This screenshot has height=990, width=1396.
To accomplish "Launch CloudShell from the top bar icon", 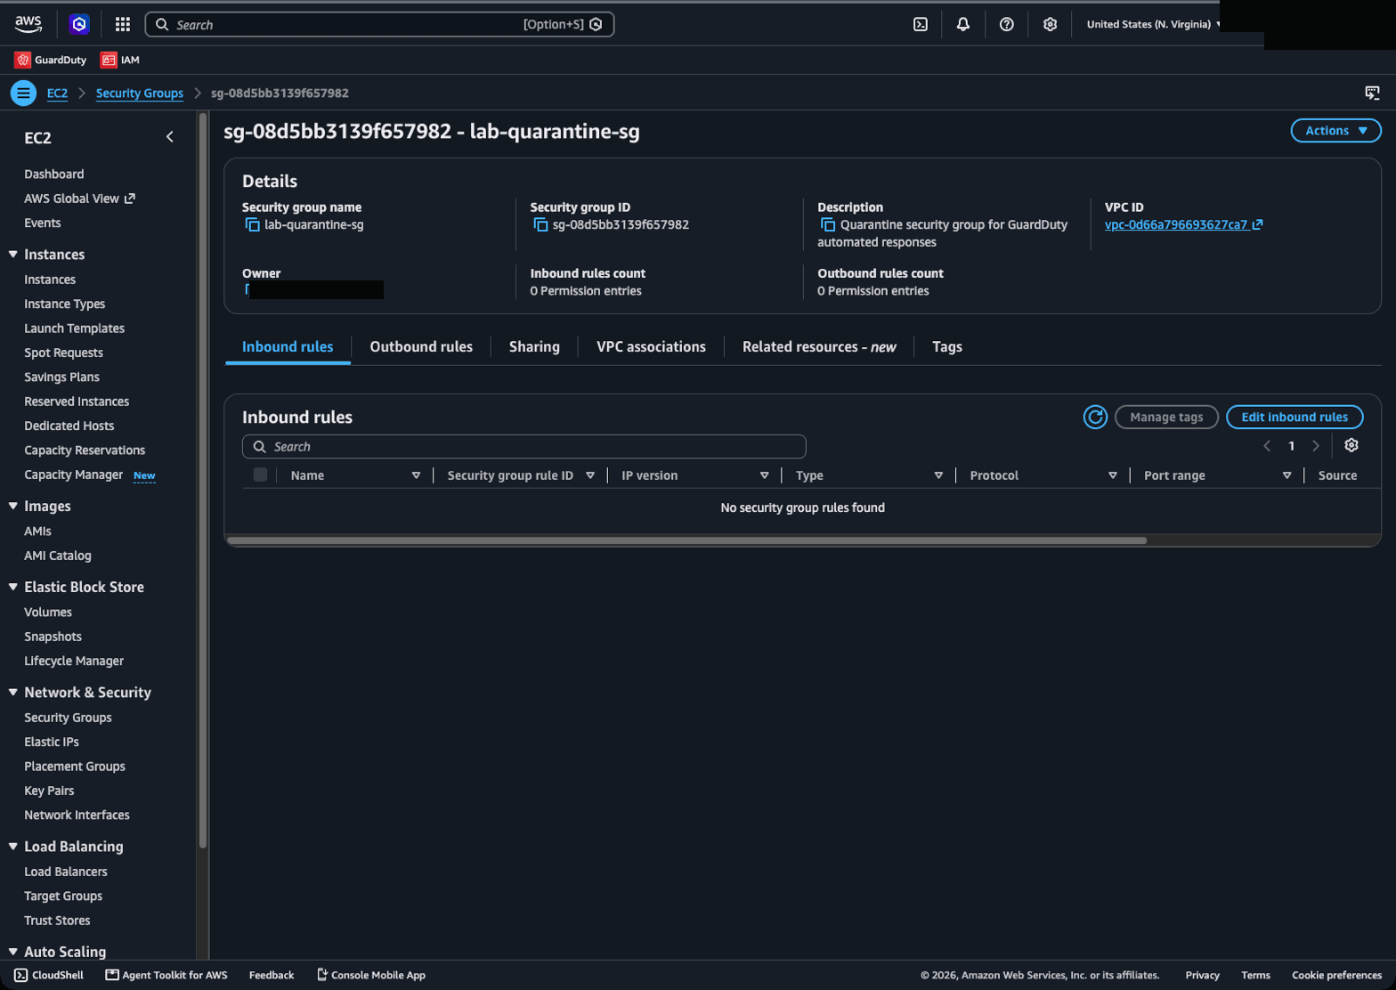I will tap(921, 24).
